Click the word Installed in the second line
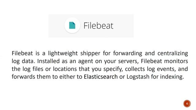The width and height of the screenshot is (196, 110). tap(48, 61)
